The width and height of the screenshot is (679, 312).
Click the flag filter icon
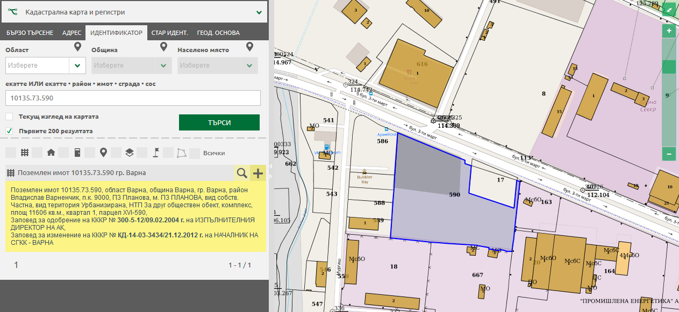click(155, 153)
